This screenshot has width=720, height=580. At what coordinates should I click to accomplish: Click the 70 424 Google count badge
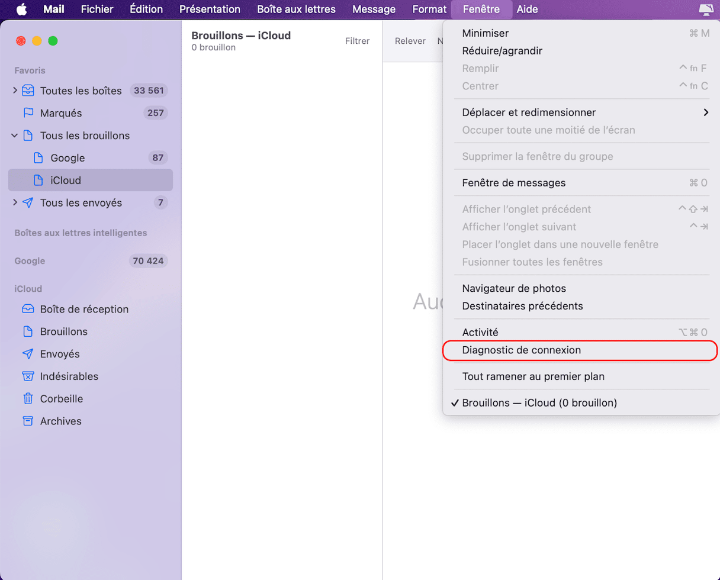pyautogui.click(x=149, y=261)
